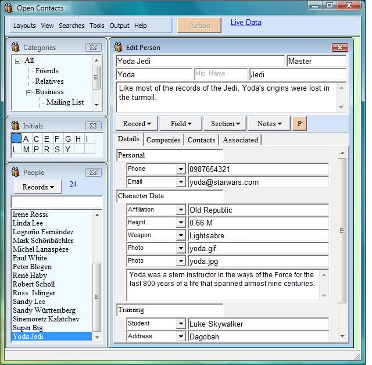Select Yoda Jedi in people list
Screen dimensions: 372x365
(52, 337)
